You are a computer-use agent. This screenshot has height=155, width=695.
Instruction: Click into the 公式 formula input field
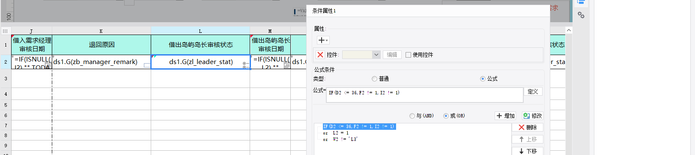click(x=424, y=95)
